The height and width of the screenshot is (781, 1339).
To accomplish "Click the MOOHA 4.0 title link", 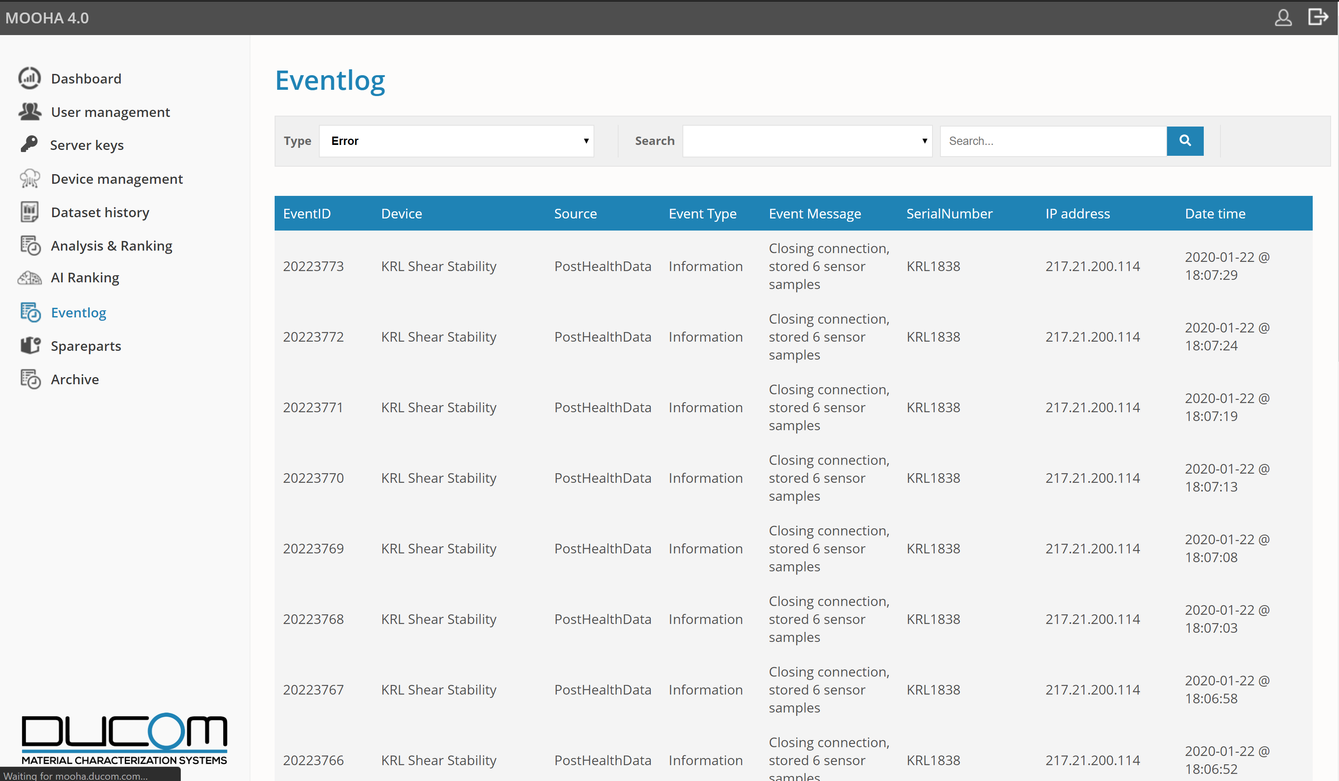I will click(x=47, y=18).
